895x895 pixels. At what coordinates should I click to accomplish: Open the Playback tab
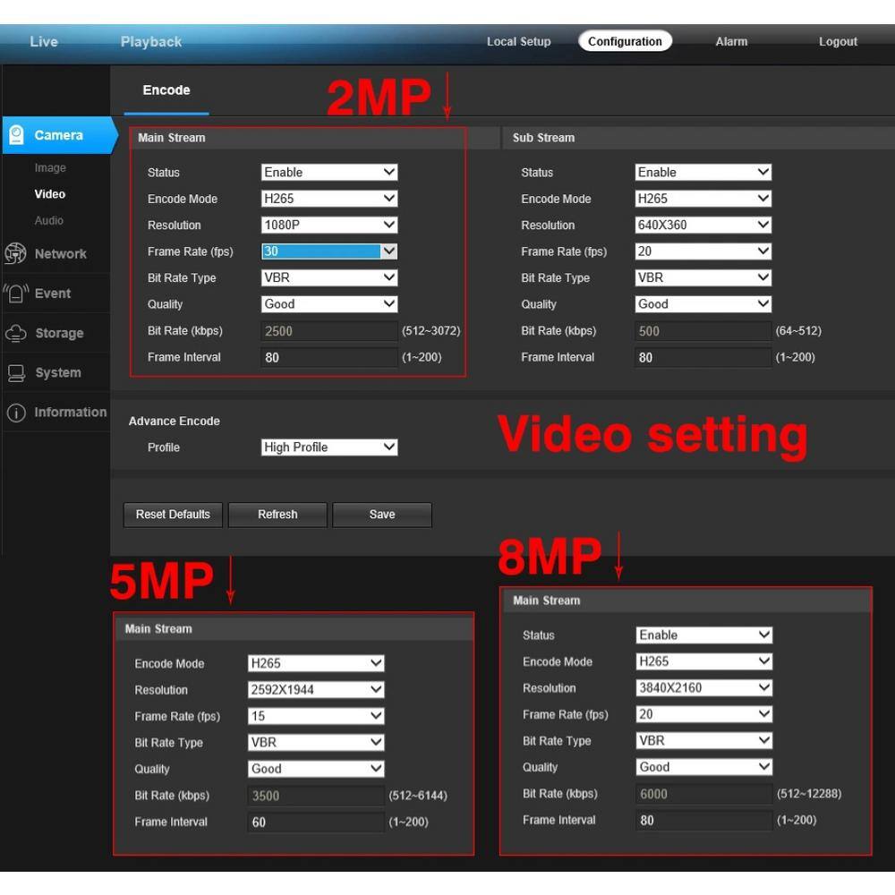151,42
